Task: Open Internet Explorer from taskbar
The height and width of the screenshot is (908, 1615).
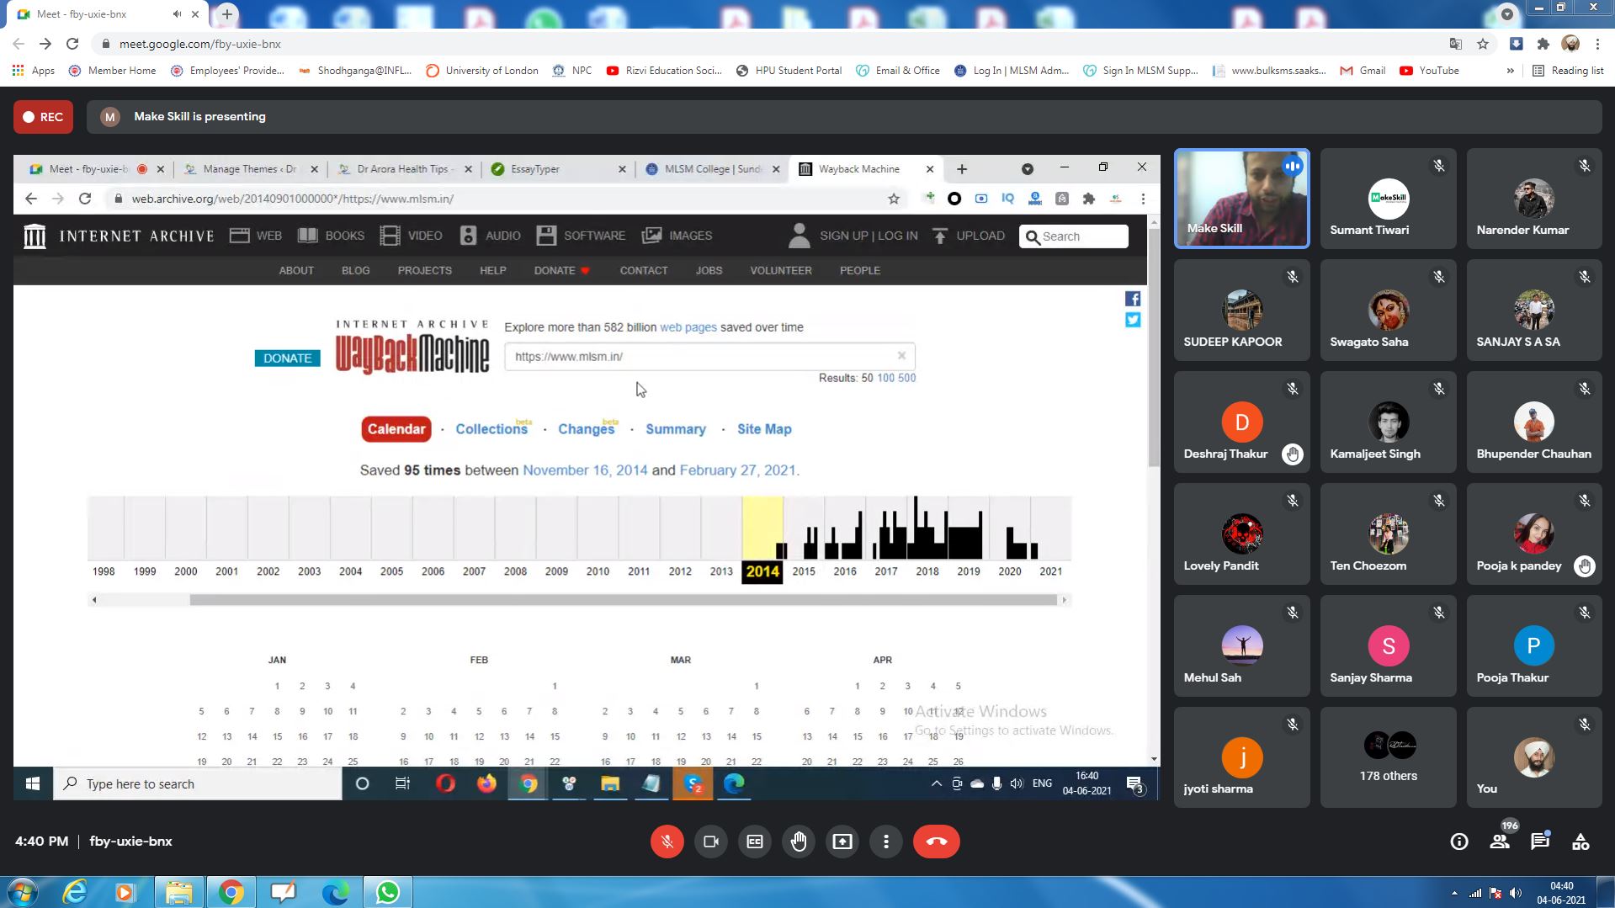Action: 75,892
